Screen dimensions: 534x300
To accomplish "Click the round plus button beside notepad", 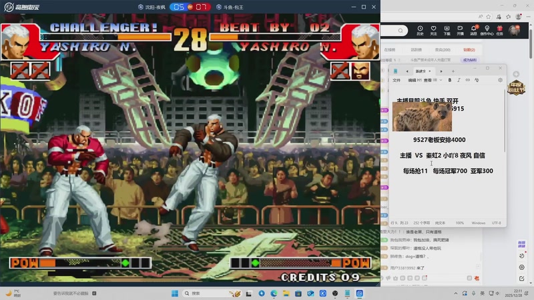I will point(516,74).
